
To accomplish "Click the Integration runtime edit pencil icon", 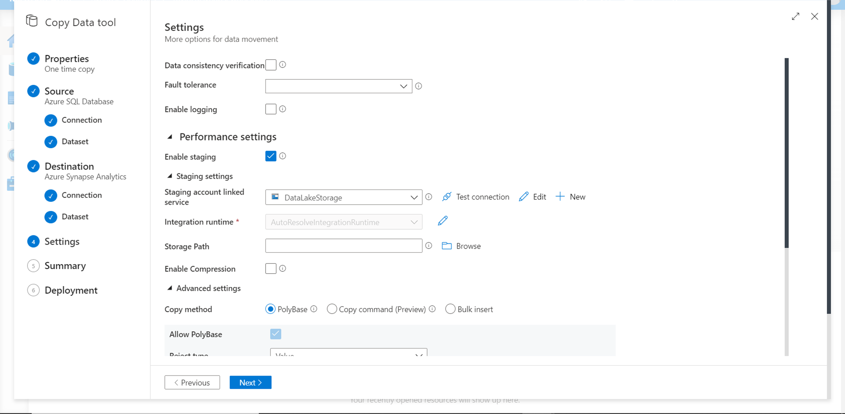I will (x=443, y=221).
